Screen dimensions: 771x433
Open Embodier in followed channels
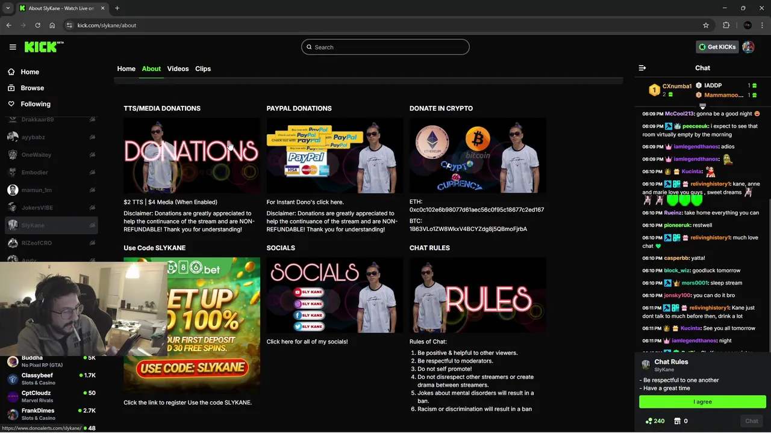point(51,172)
